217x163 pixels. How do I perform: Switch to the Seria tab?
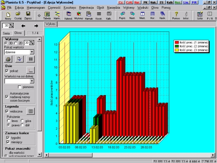pyautogui.click(x=6, y=33)
